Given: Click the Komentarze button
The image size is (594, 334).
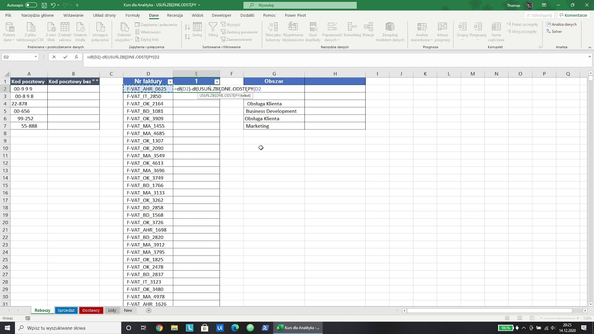Looking at the screenshot, I should coord(573,15).
